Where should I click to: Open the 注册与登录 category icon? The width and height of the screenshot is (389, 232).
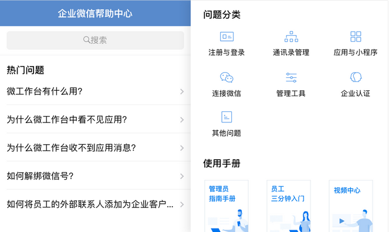[226, 37]
